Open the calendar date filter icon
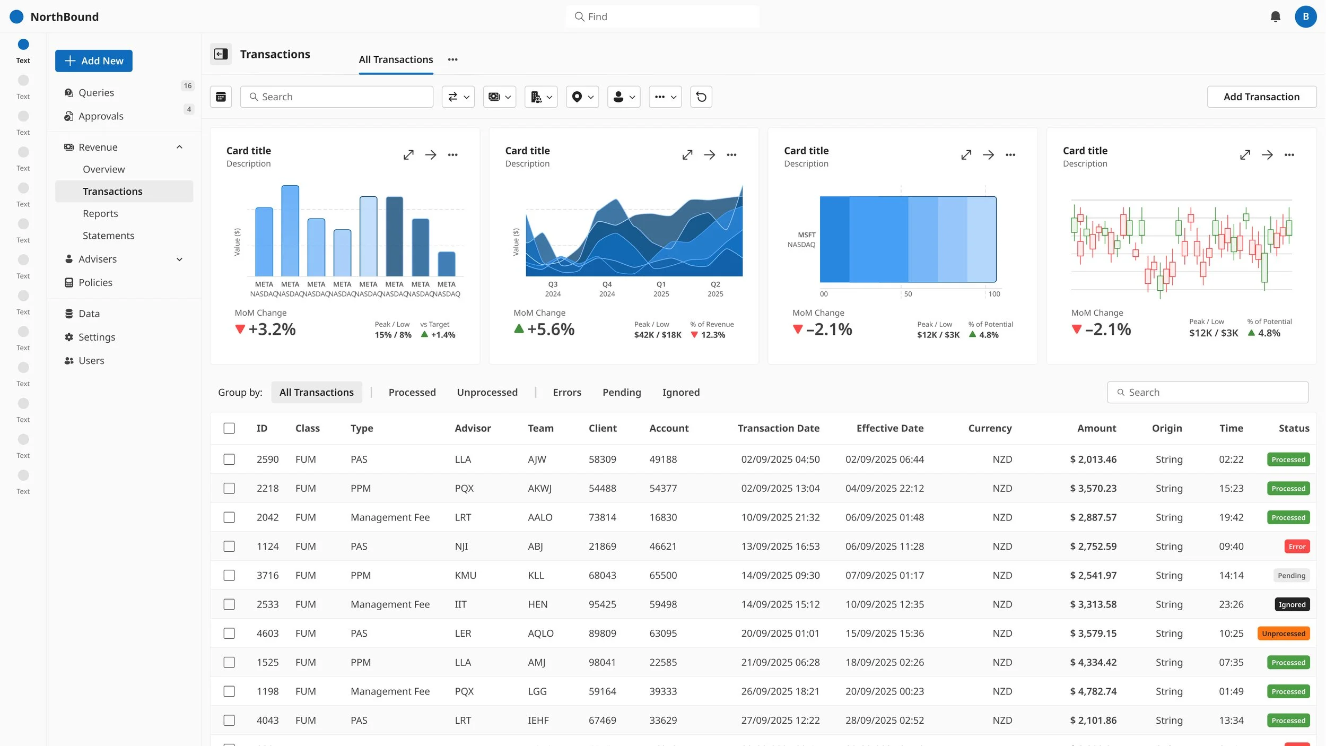Screen dimensions: 1326x746 tap(221, 97)
